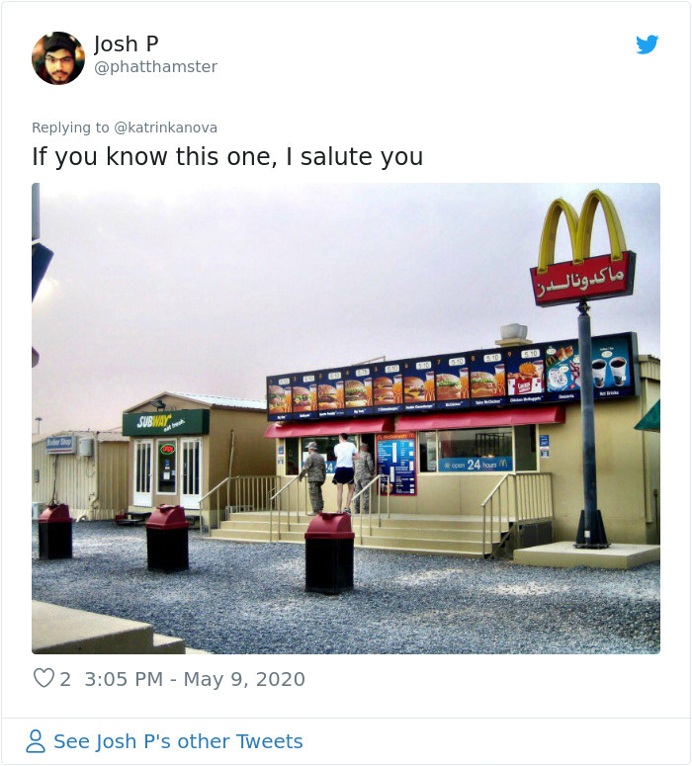Open the @phatthamster handle link
Screen dimensions: 692x766
(156, 67)
